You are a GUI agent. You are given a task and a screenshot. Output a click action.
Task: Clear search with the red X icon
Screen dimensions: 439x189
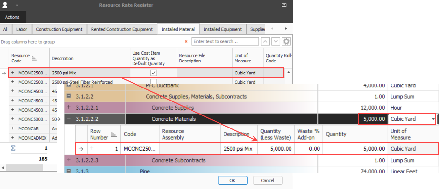186,42
